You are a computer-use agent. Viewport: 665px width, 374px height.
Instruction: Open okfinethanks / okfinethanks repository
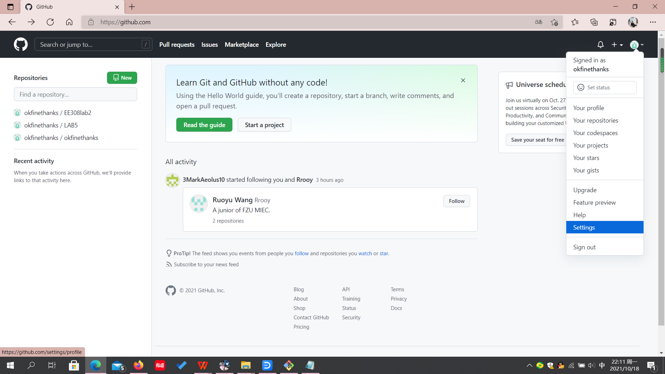pos(61,138)
